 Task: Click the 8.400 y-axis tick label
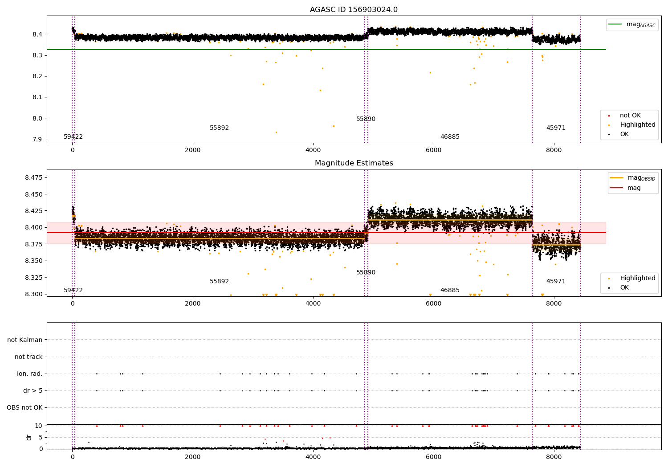click(34, 227)
